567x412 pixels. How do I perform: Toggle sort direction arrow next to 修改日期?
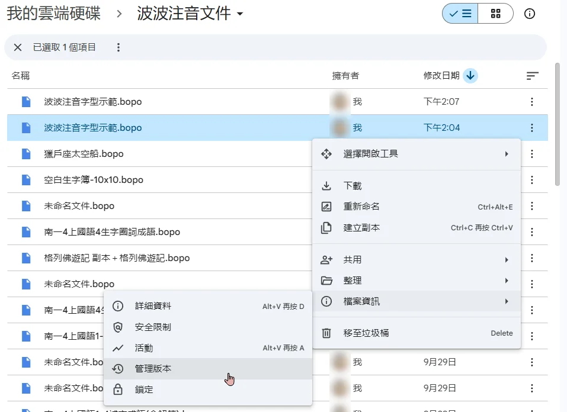[x=470, y=76]
